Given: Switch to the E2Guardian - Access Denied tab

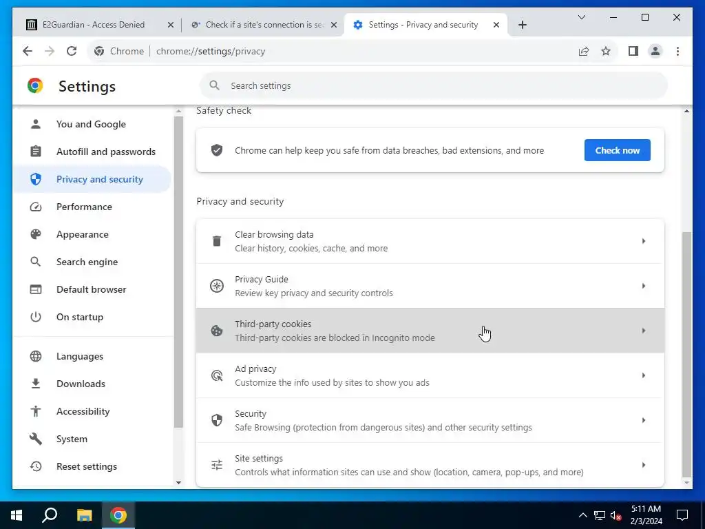Looking at the screenshot, I should [x=100, y=25].
